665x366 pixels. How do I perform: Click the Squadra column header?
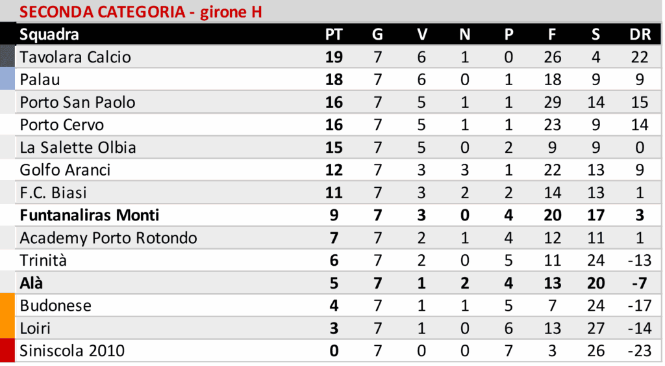pyautogui.click(x=49, y=34)
